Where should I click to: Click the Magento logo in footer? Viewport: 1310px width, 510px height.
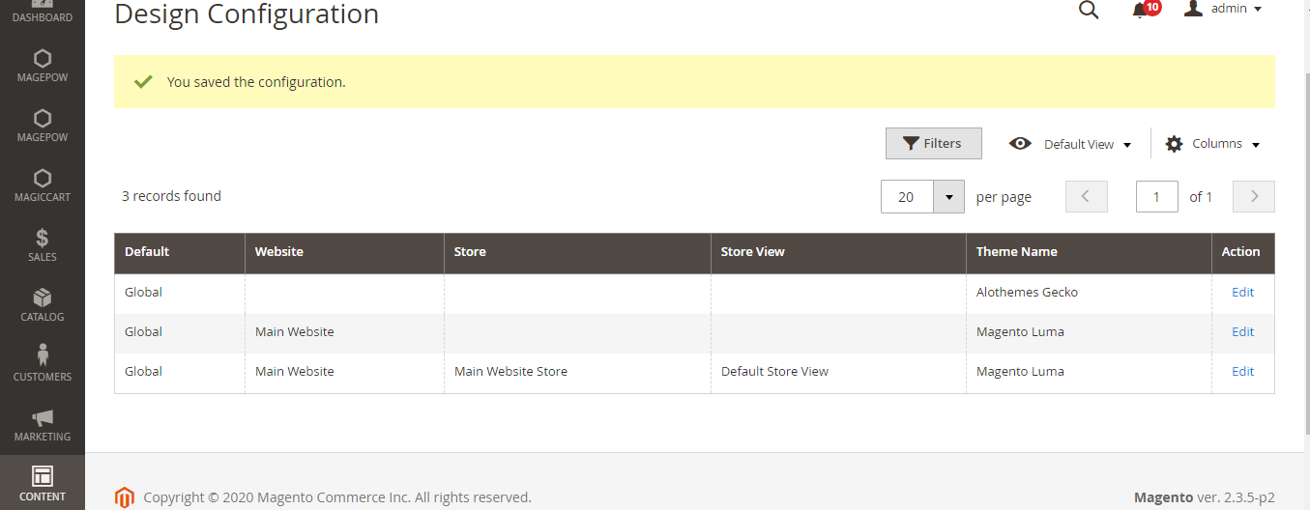124,497
